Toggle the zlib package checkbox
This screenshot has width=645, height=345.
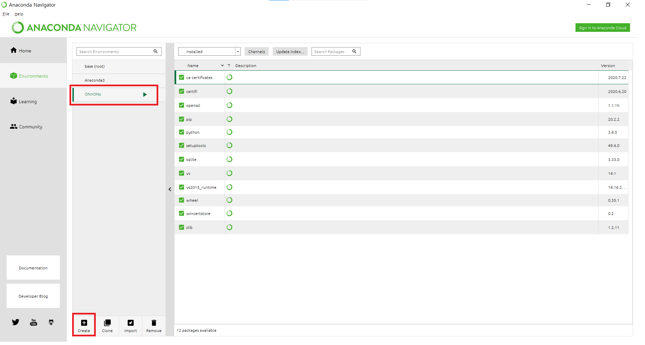[x=182, y=227]
